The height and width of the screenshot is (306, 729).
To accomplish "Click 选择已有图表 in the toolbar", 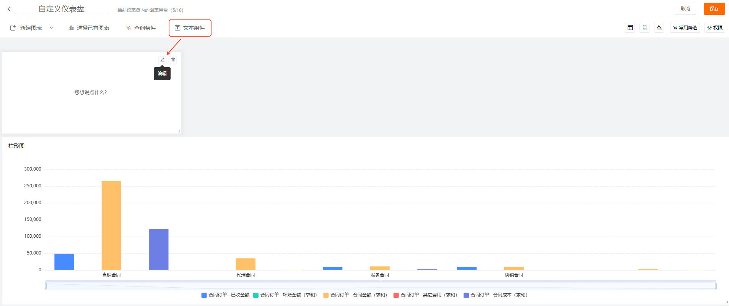I will pos(89,28).
